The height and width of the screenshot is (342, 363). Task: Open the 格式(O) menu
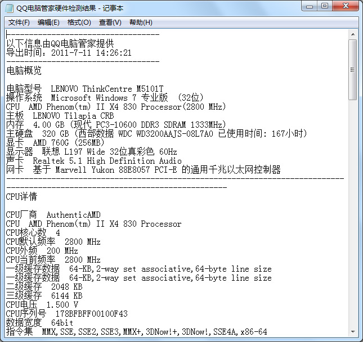(79, 22)
